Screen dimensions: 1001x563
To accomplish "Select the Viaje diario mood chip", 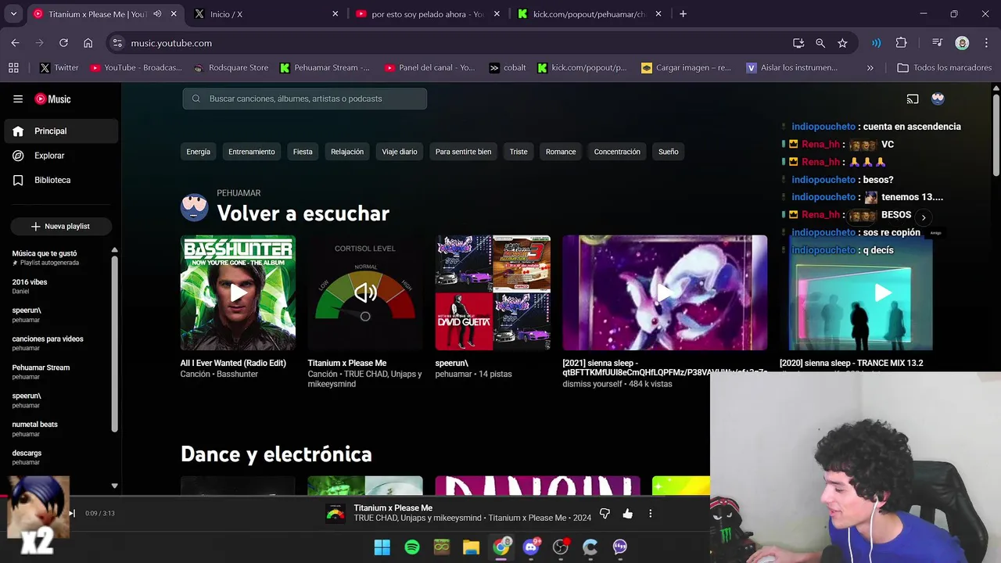I will pos(400,152).
